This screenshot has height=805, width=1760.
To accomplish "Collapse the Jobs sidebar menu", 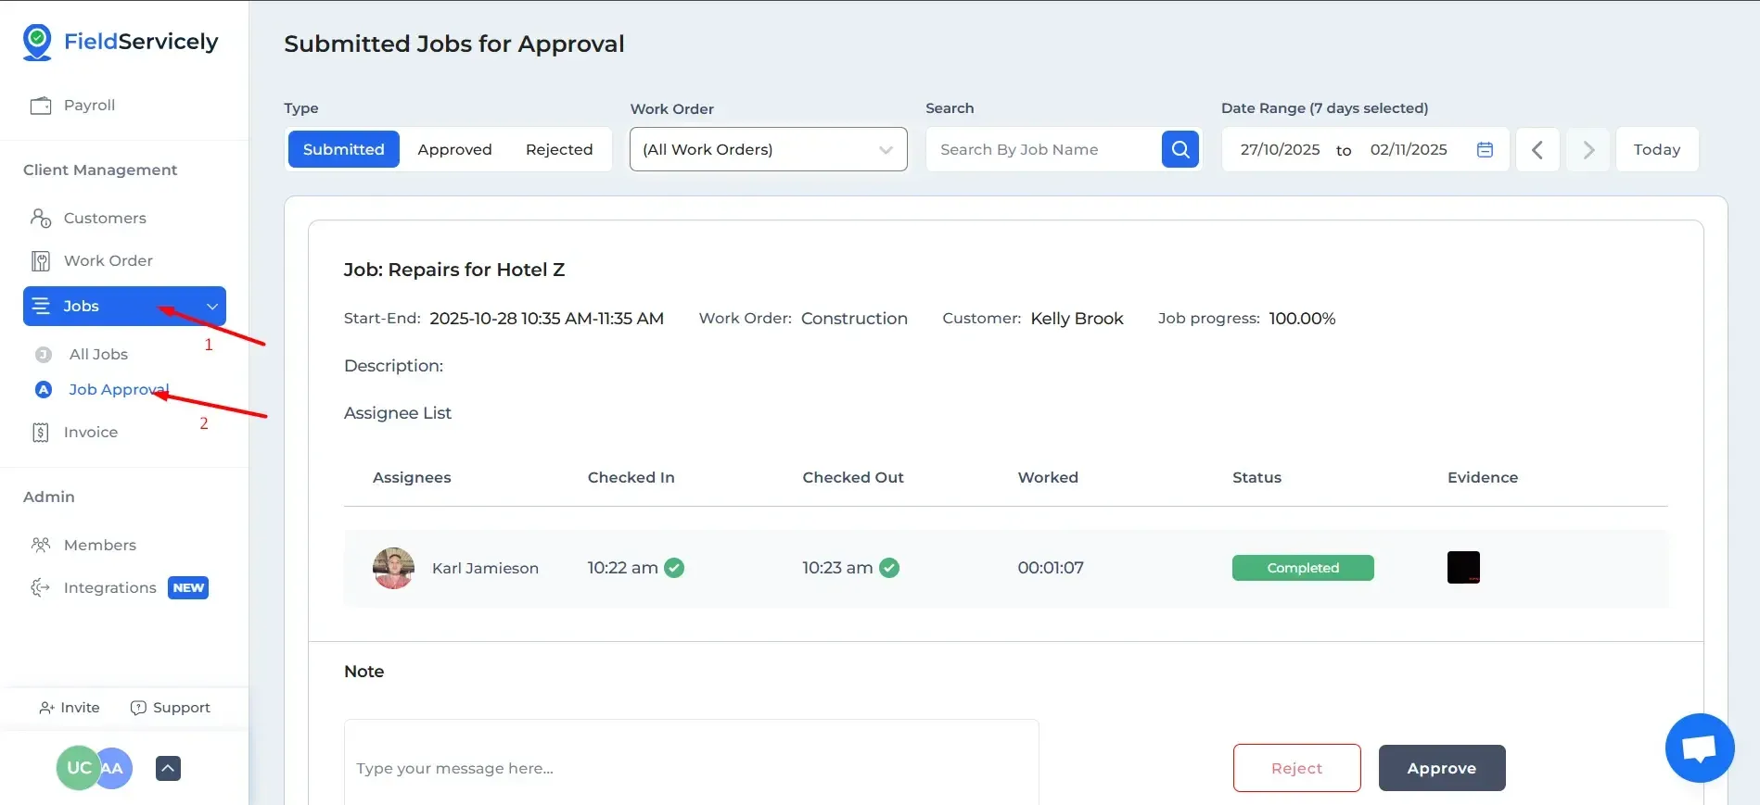I will pos(212,307).
